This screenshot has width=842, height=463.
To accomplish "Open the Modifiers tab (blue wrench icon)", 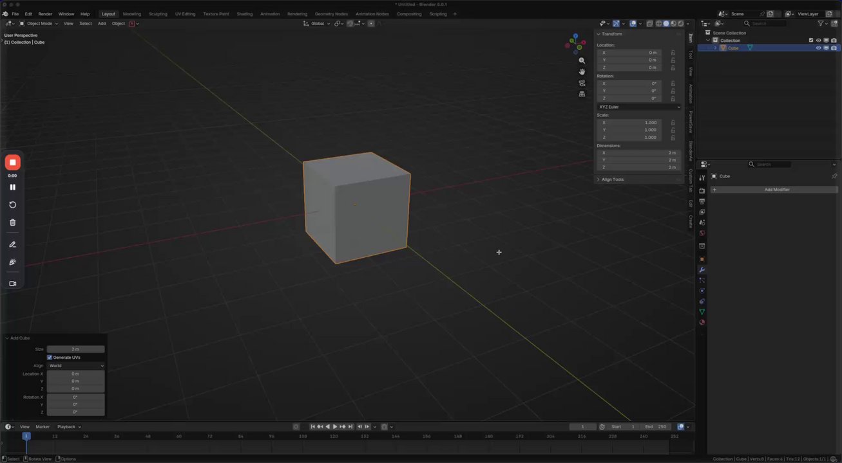I will tap(702, 270).
